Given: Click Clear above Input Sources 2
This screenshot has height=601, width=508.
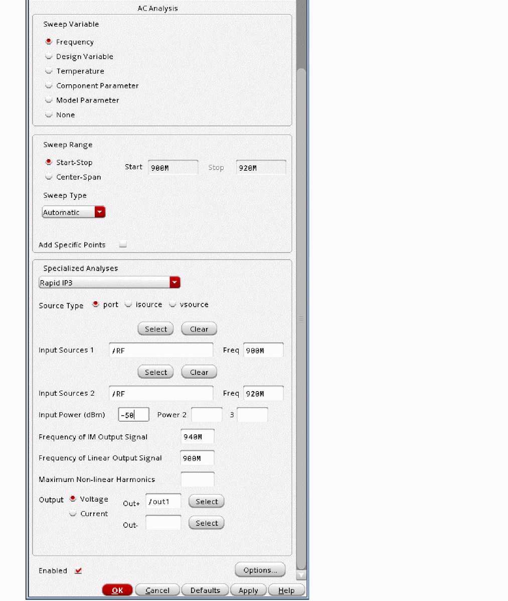Looking at the screenshot, I should tap(199, 372).
